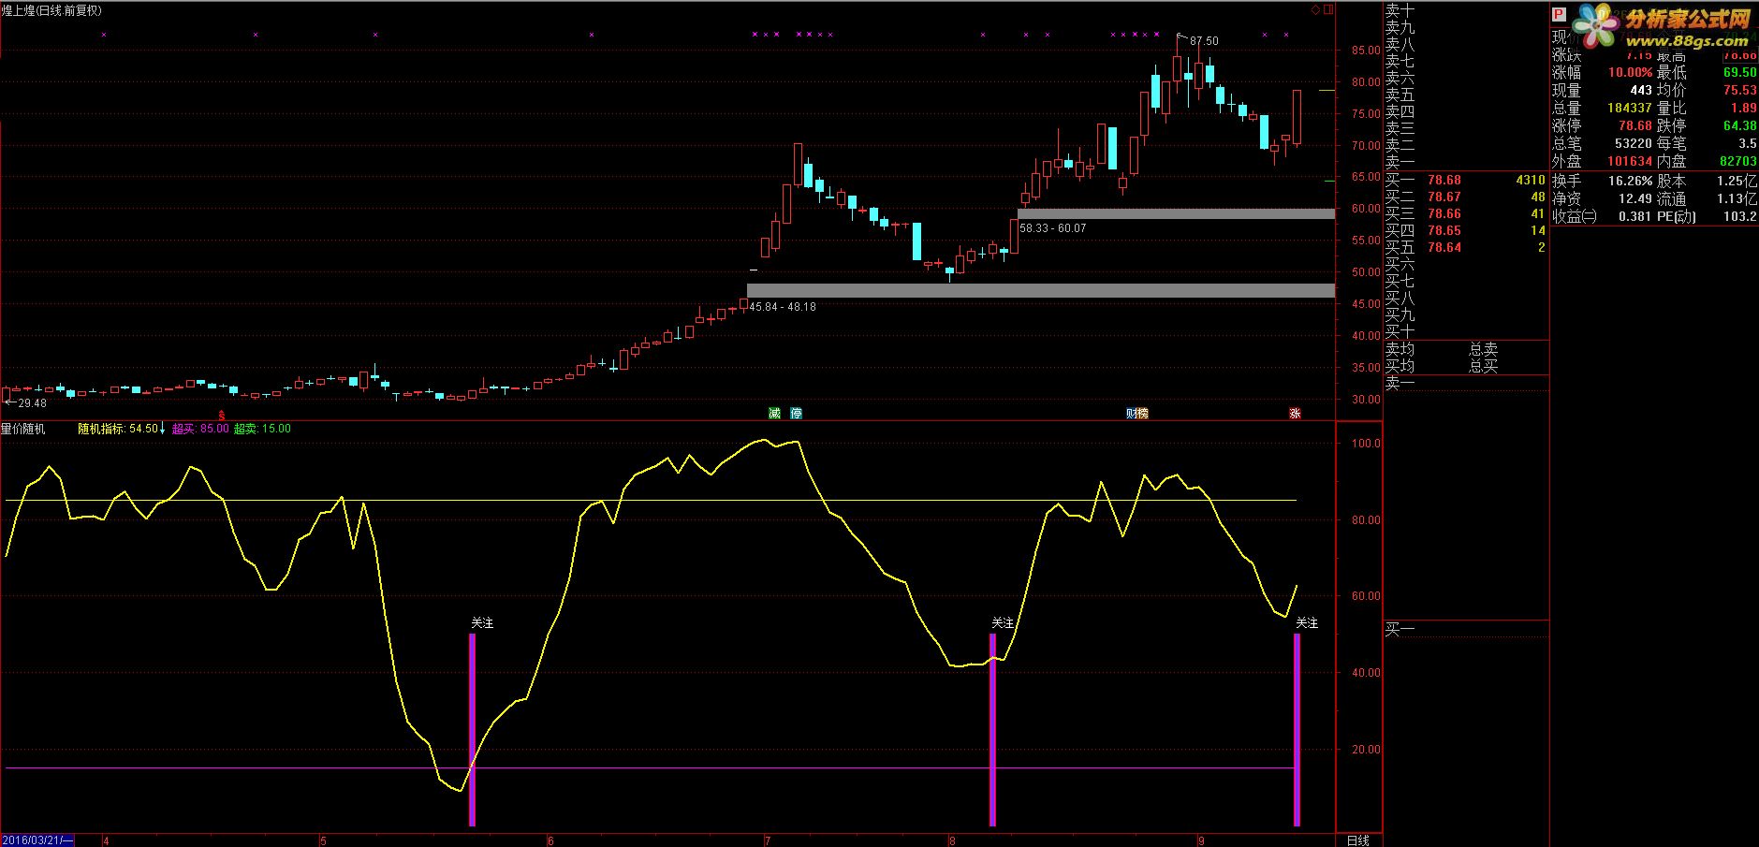Click the 均价 value 75.53
1759x847 pixels.
click(1740, 90)
